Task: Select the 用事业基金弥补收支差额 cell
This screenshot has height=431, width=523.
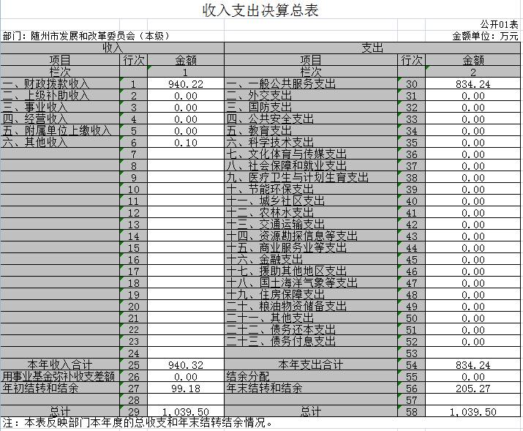Action: point(60,376)
